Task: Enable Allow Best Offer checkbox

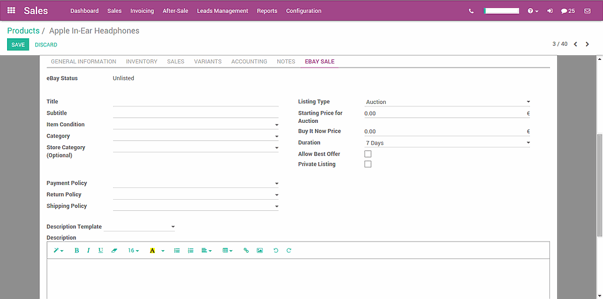Action: pos(368,154)
